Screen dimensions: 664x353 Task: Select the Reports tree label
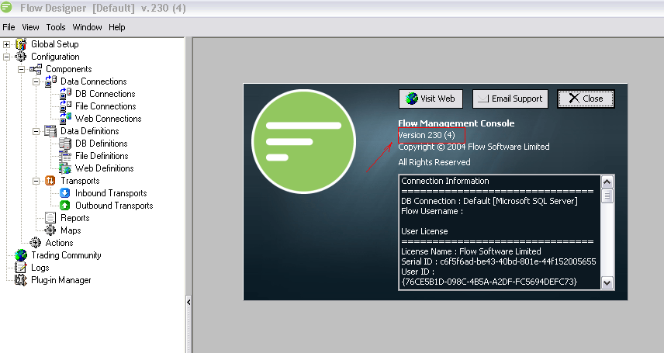pyautogui.click(x=75, y=218)
